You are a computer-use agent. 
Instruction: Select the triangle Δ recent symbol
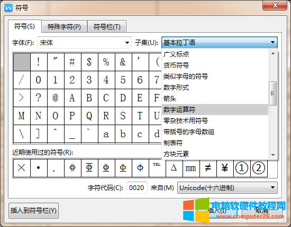(x=174, y=168)
